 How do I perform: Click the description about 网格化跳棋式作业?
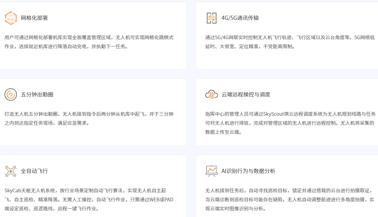89,42
